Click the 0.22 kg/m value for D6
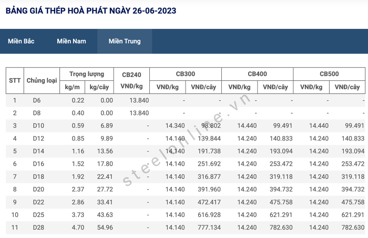The image size is (368, 238). (78, 101)
